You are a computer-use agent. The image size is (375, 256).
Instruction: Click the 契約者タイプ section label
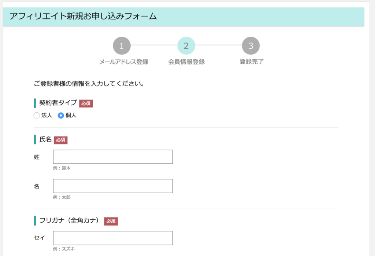point(58,103)
